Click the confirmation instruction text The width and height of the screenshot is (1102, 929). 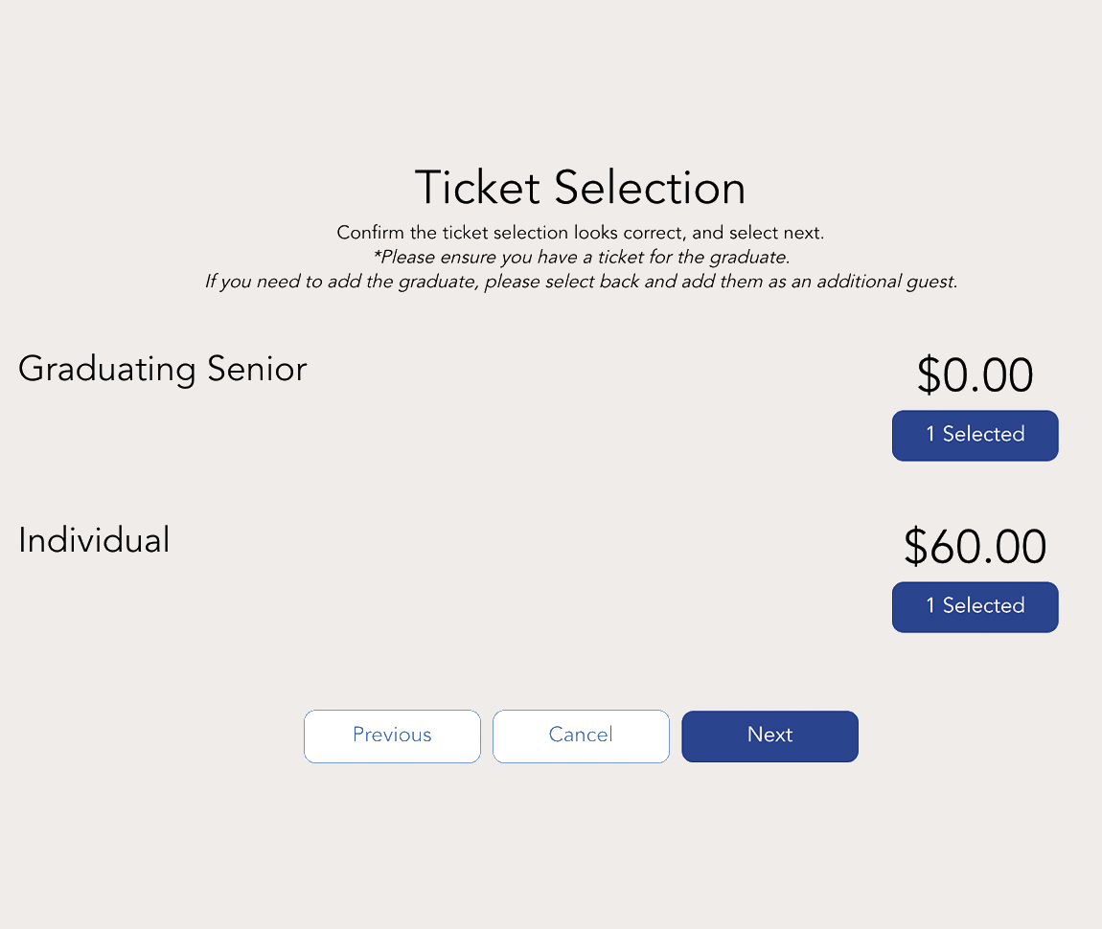click(x=581, y=233)
